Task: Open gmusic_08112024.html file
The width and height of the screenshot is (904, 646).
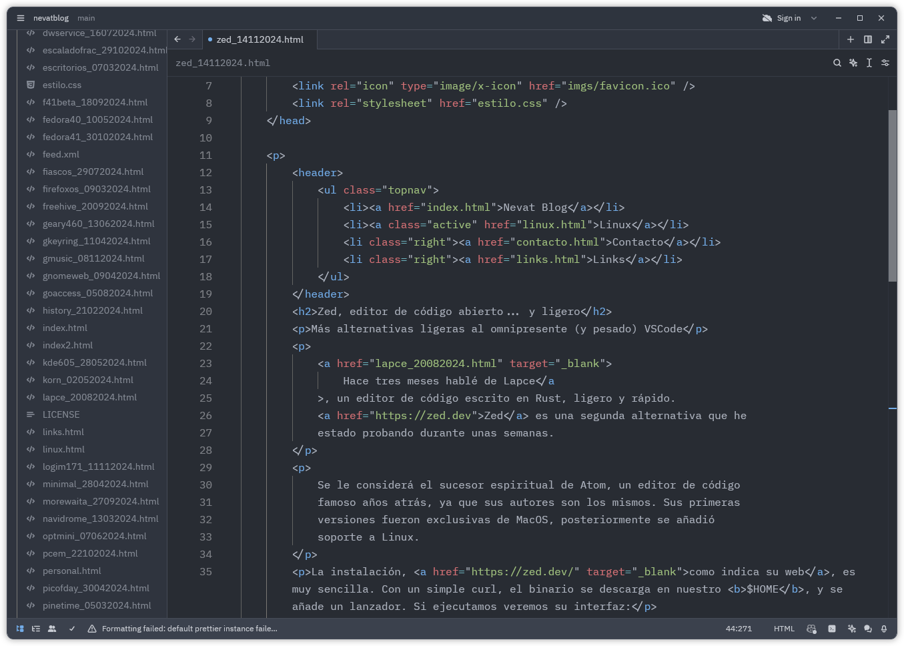Action: click(93, 258)
